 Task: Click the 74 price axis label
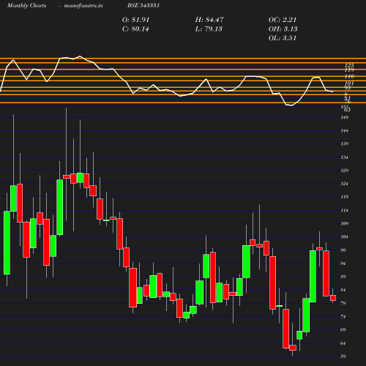point(343,316)
